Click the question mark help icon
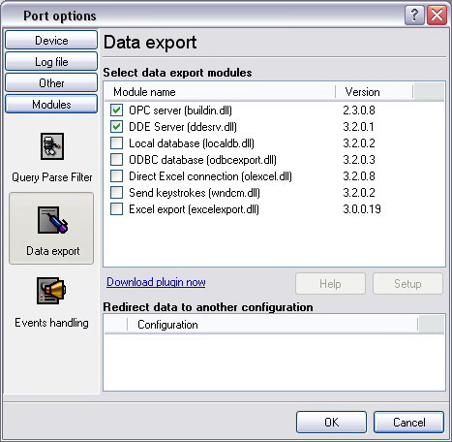Viewport: 452px width, 442px height. click(414, 15)
